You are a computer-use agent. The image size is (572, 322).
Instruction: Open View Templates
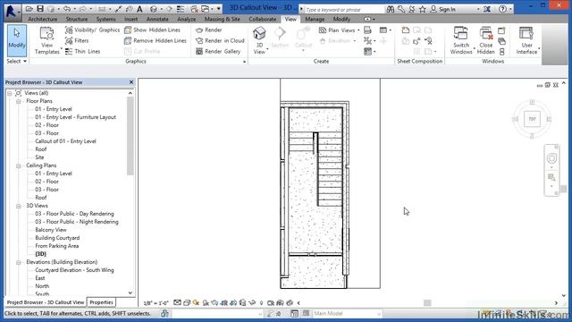point(47,40)
